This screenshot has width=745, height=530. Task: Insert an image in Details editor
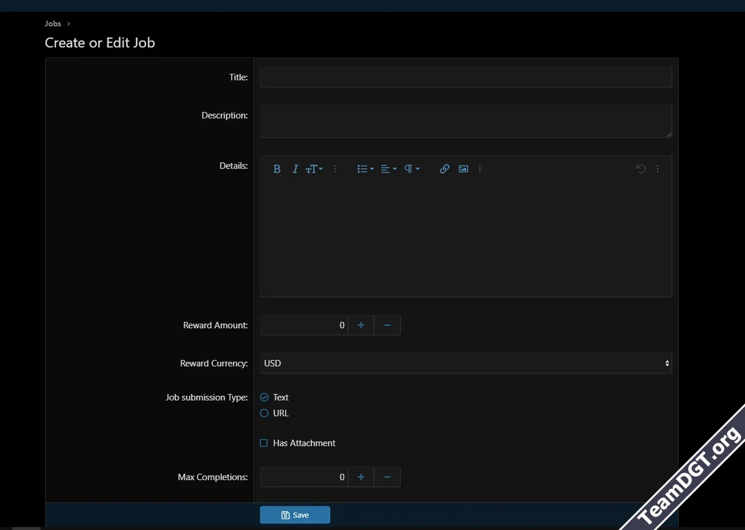point(463,169)
